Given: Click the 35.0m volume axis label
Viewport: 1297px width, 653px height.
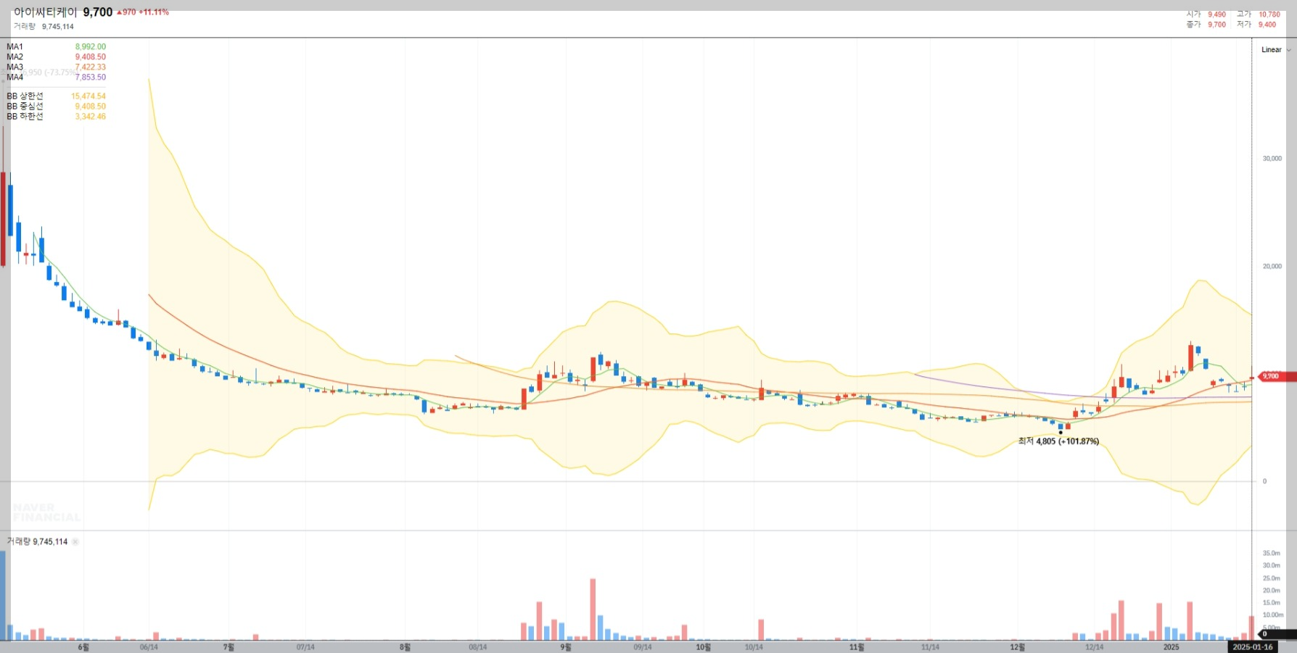Looking at the screenshot, I should tap(1272, 553).
